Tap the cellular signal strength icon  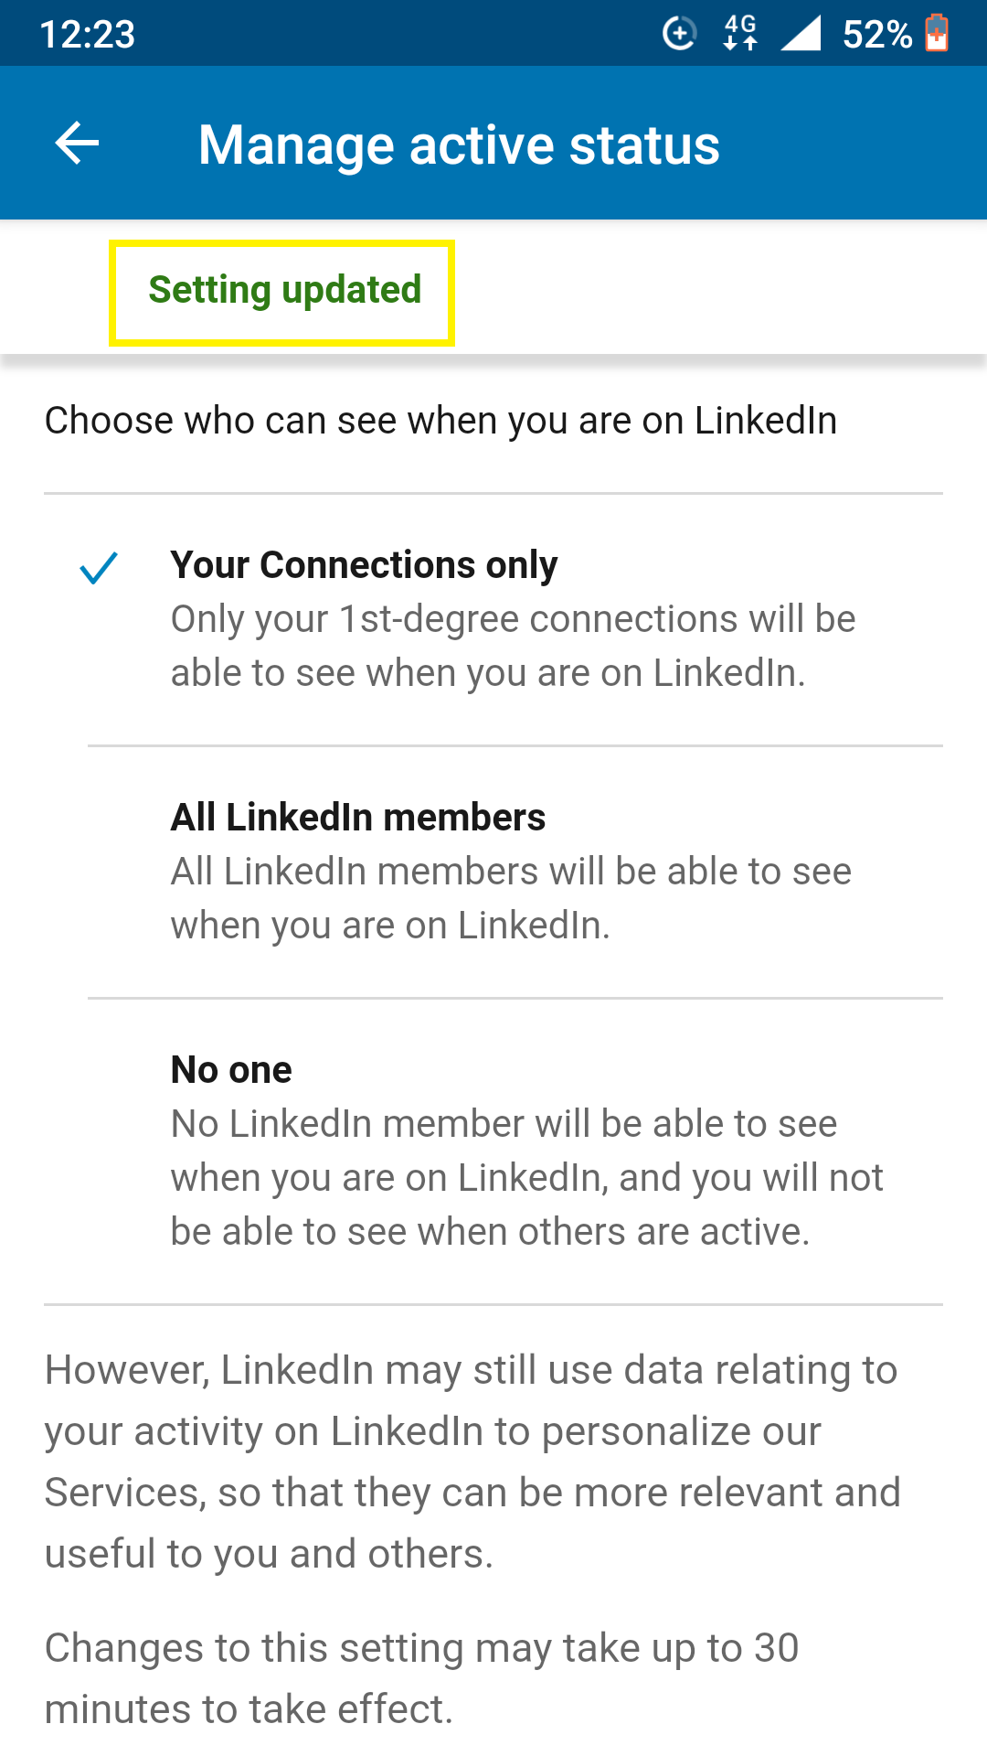tap(800, 33)
